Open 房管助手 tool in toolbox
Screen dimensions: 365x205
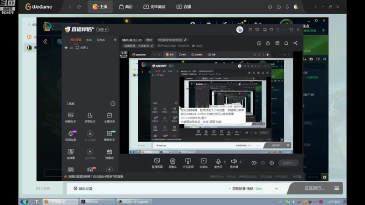[x=90, y=118]
